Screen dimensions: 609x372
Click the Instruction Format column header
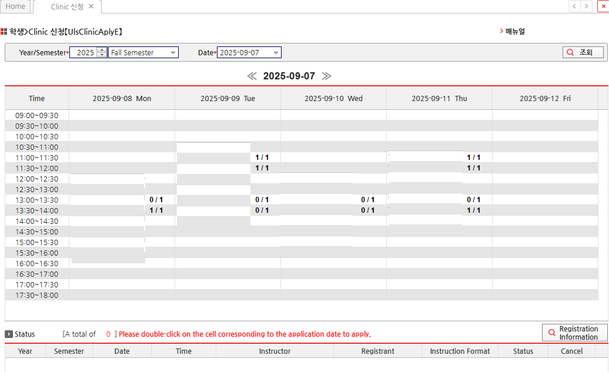pyautogui.click(x=460, y=351)
